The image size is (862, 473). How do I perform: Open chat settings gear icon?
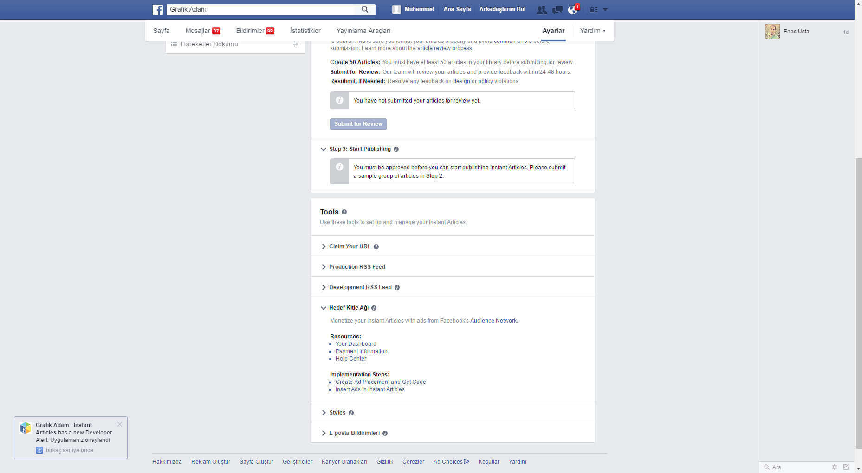coord(835,467)
